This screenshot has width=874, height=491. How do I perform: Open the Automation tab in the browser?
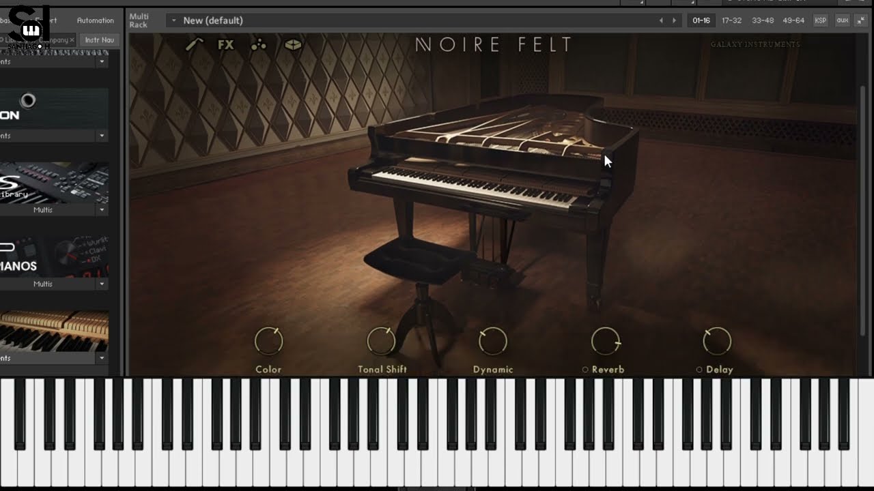(96, 20)
